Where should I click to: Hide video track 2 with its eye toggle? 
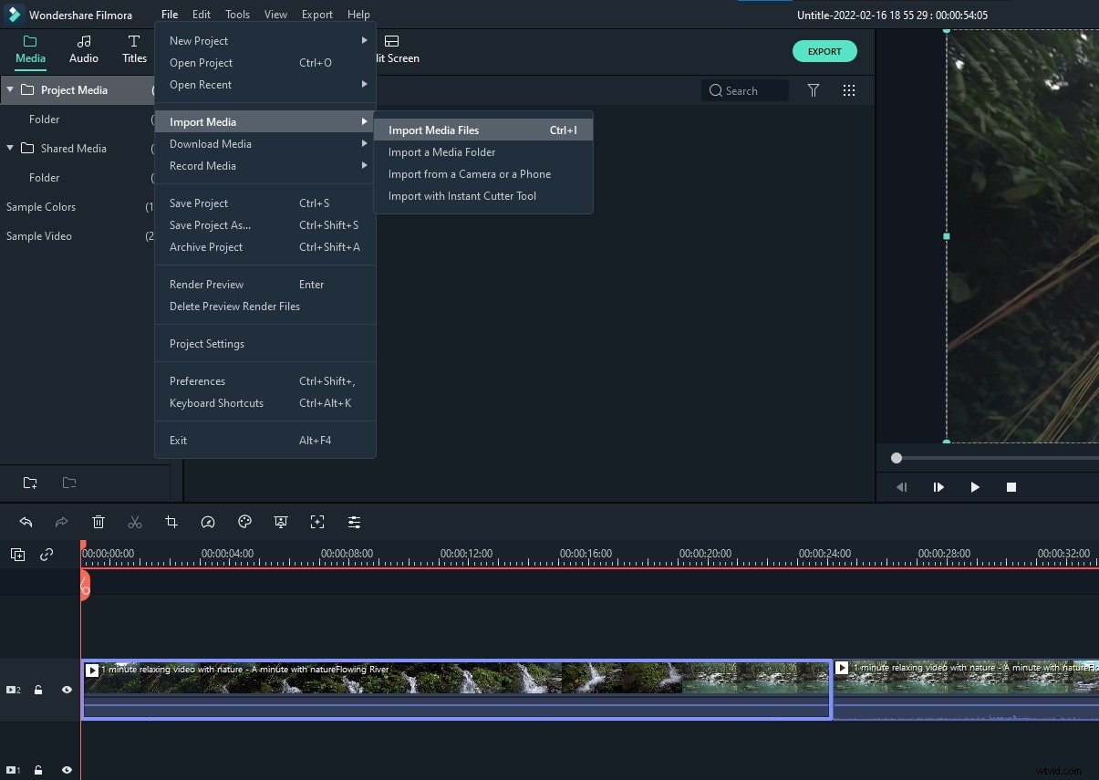(x=67, y=690)
